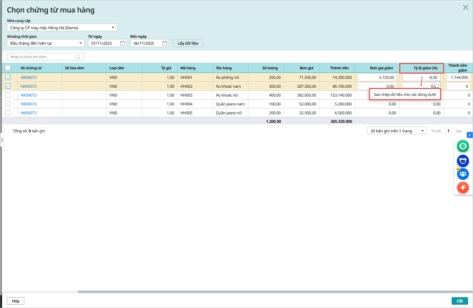The image size is (473, 308).
Task: Toggle the select-all header checkbox
Action: click(x=8, y=68)
